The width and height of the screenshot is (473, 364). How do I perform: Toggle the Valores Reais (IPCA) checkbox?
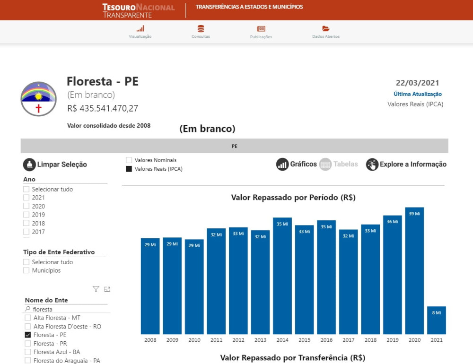(x=129, y=169)
